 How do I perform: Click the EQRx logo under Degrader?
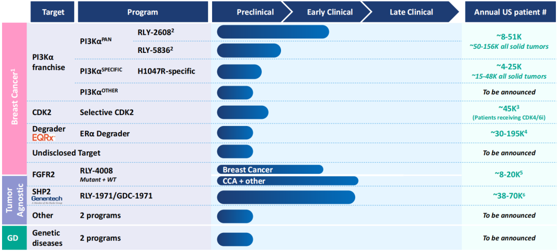click(x=43, y=138)
